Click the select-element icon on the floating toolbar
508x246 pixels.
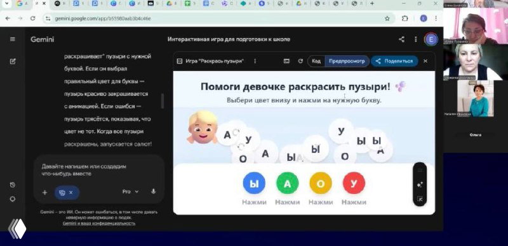coord(420,198)
